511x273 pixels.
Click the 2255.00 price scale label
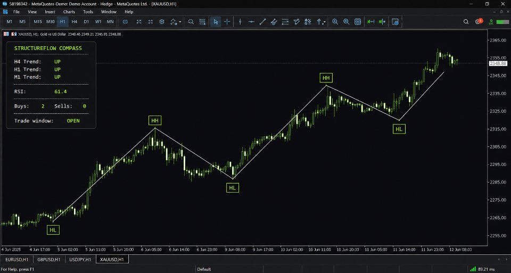point(498,236)
